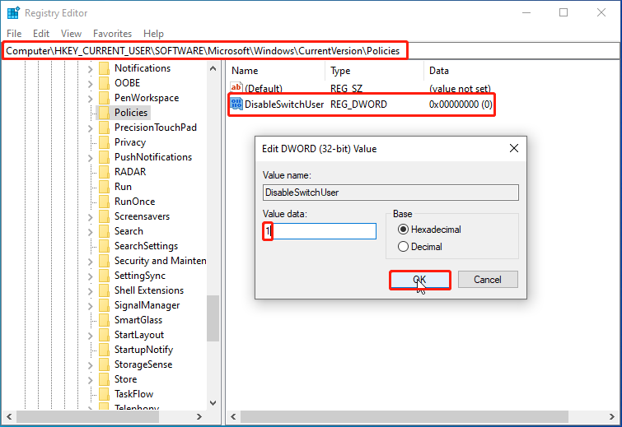Image resolution: width=622 pixels, height=427 pixels.
Task: Click the StorageSense folder icon
Action: (x=105, y=364)
